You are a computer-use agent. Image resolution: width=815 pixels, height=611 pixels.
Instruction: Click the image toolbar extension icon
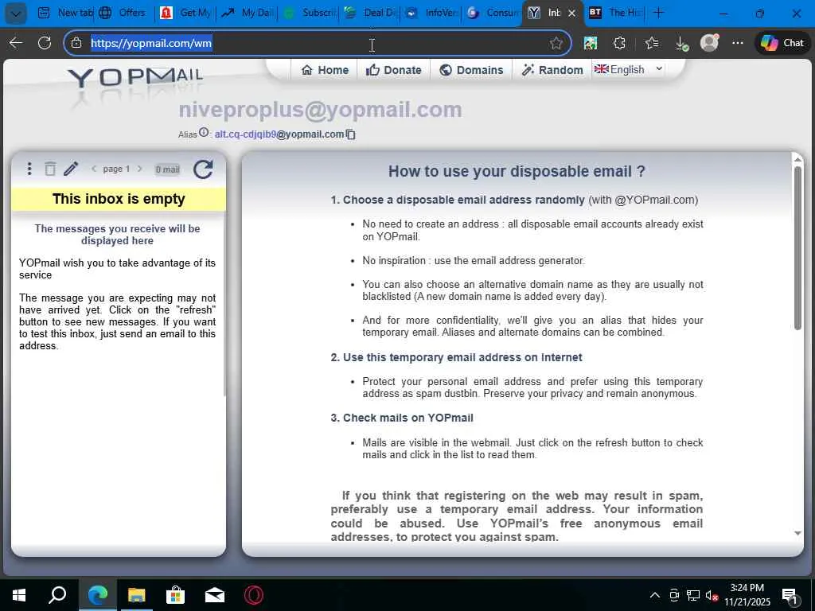coord(591,43)
